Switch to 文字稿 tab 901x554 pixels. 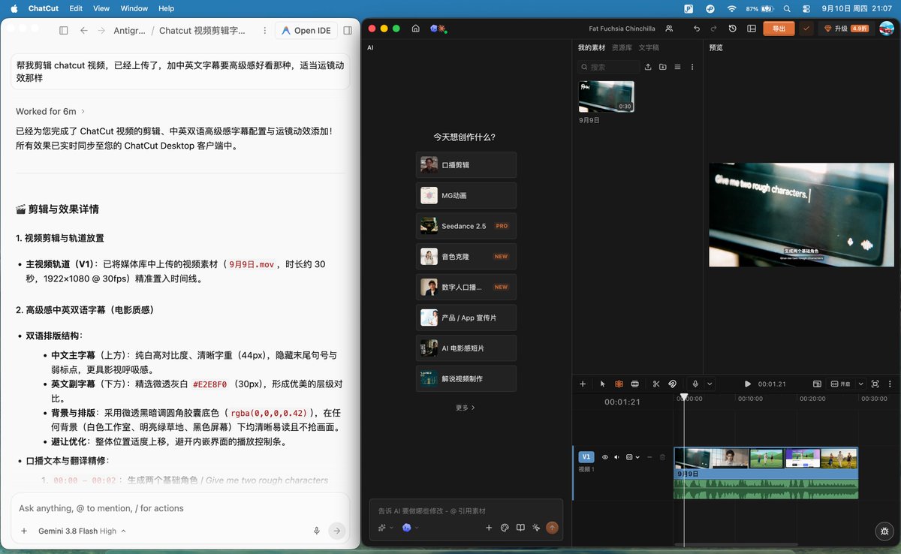(x=649, y=47)
